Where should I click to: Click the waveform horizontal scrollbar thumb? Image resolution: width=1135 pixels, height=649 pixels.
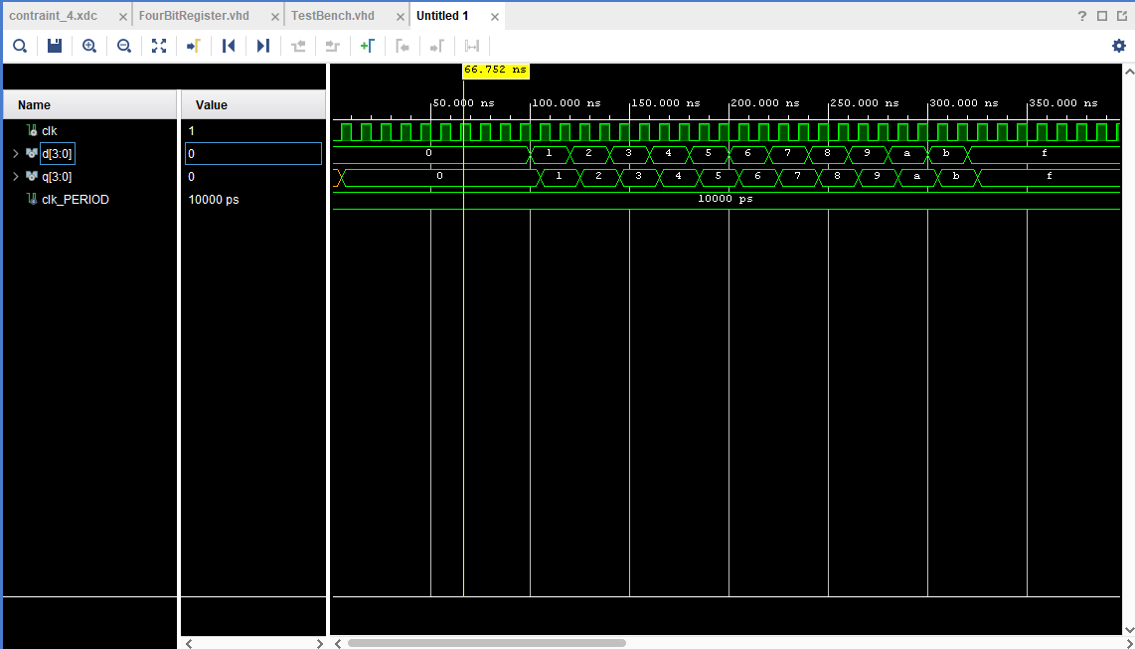pos(486,643)
